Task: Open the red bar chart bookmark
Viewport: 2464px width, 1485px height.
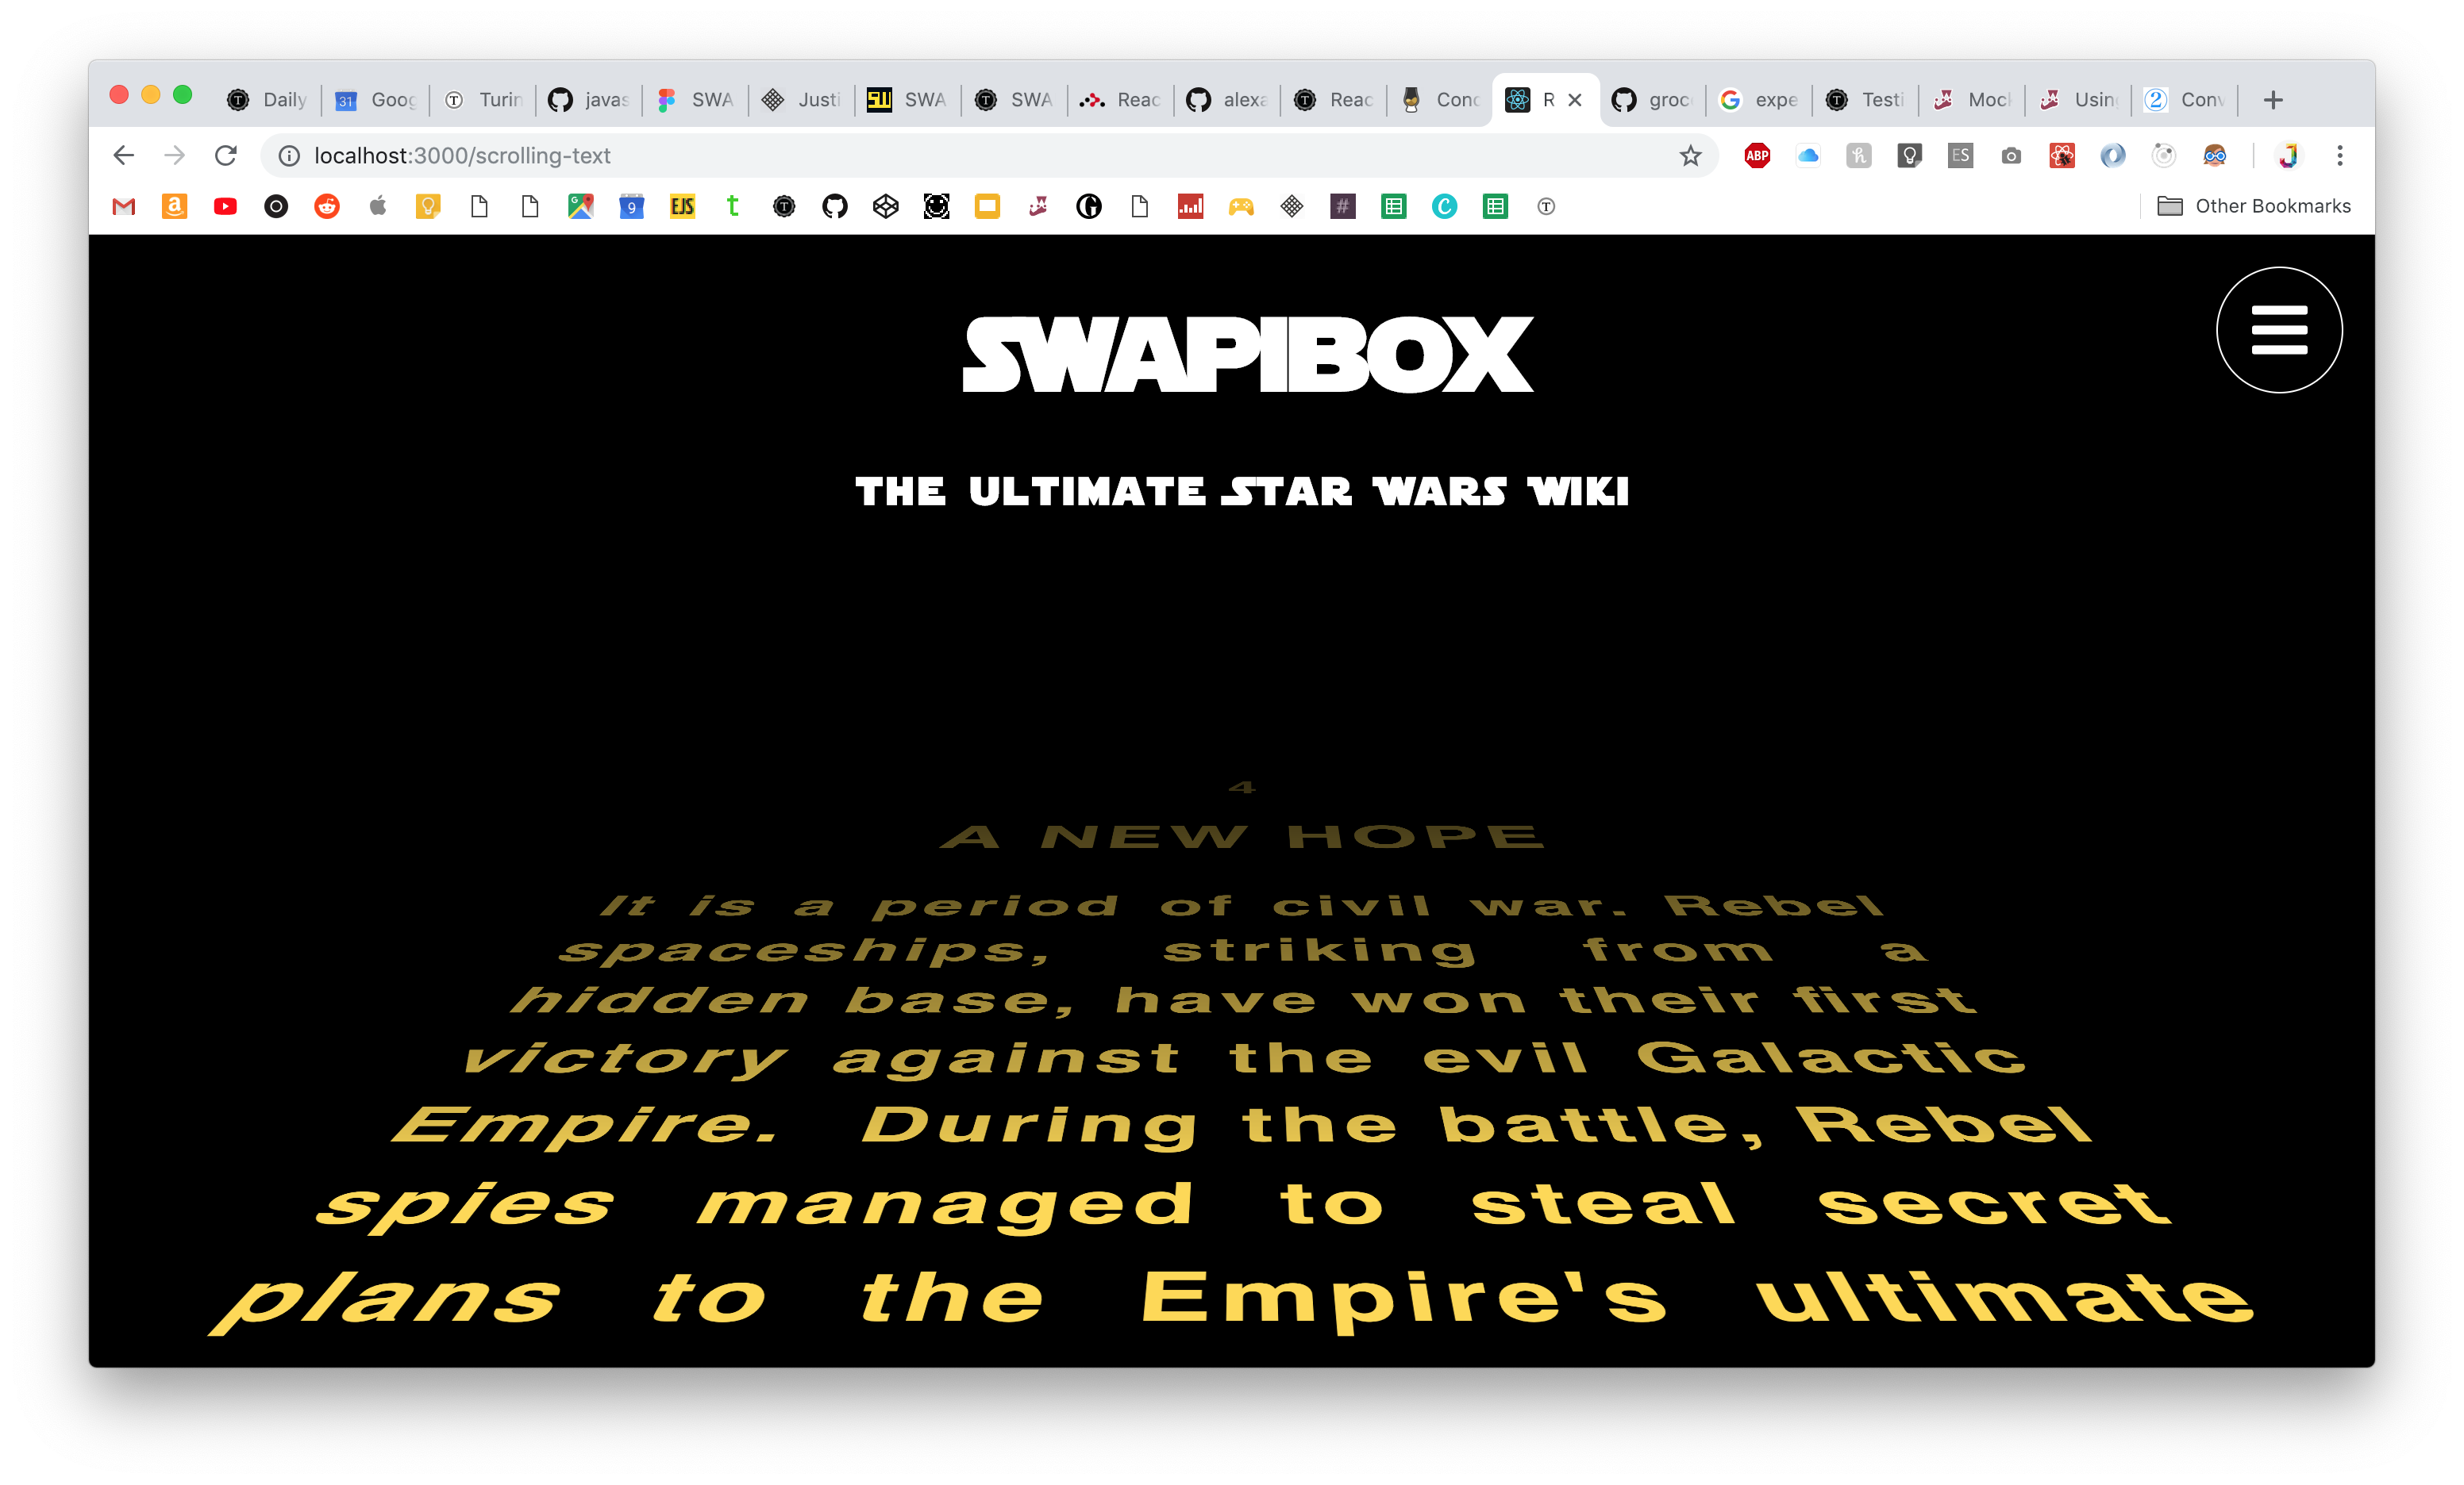Action: pos(1190,207)
